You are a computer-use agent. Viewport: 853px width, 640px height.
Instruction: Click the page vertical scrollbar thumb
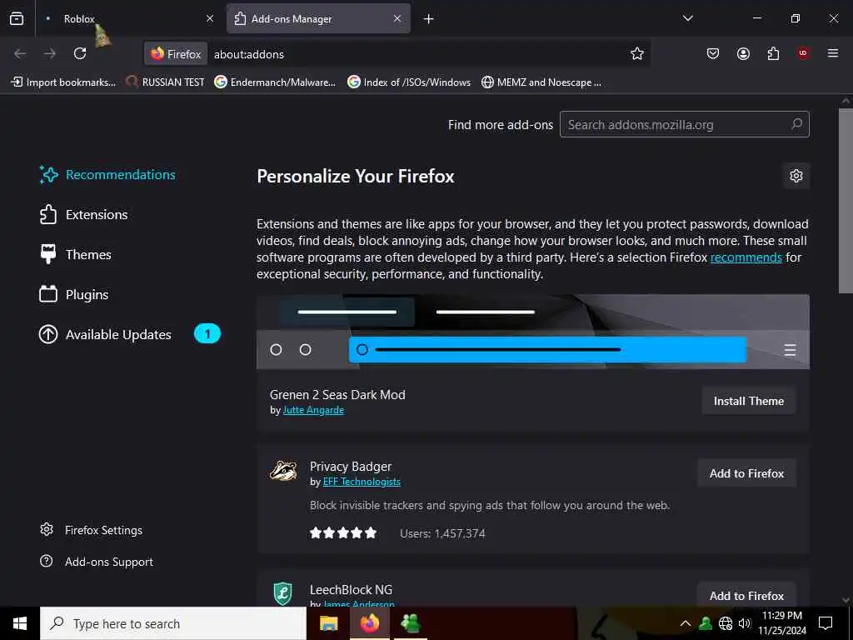click(846, 201)
